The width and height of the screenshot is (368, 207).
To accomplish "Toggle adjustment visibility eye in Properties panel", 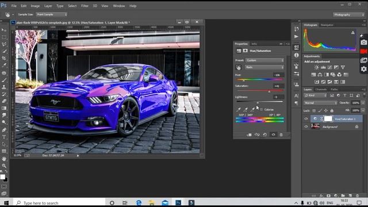I will 273,135.
